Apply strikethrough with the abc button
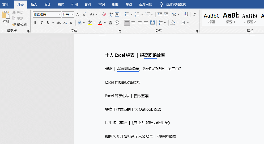Image resolution: width=264 pixels, height=144 pixels. (59, 23)
